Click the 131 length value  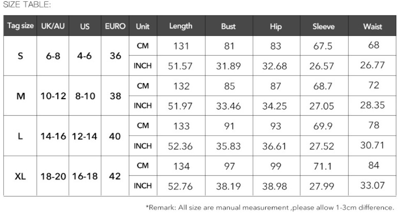click(181, 46)
